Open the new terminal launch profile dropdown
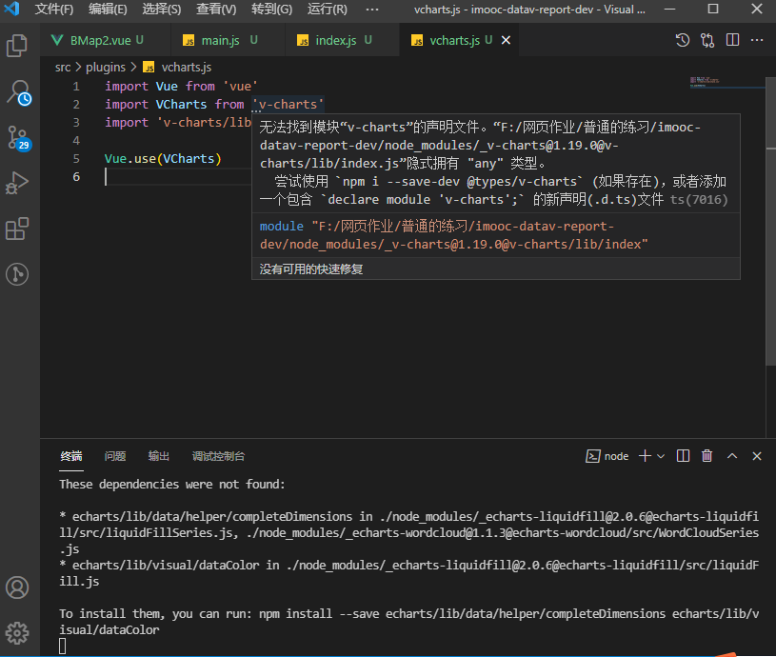This screenshot has width=776, height=657. point(661,456)
